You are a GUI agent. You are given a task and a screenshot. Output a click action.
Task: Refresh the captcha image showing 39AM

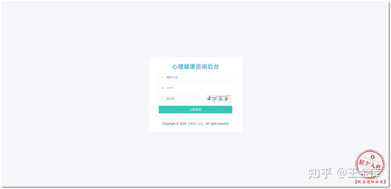[x=219, y=99]
